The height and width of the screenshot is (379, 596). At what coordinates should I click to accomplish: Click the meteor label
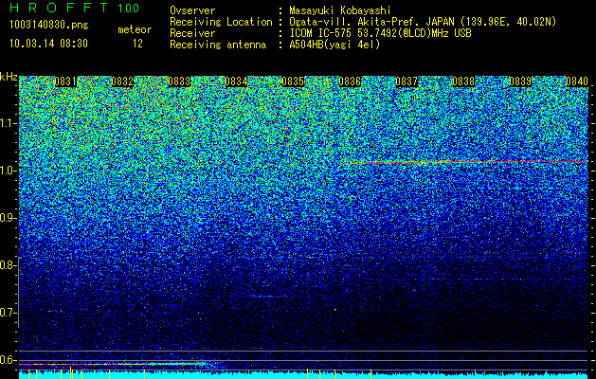(135, 29)
